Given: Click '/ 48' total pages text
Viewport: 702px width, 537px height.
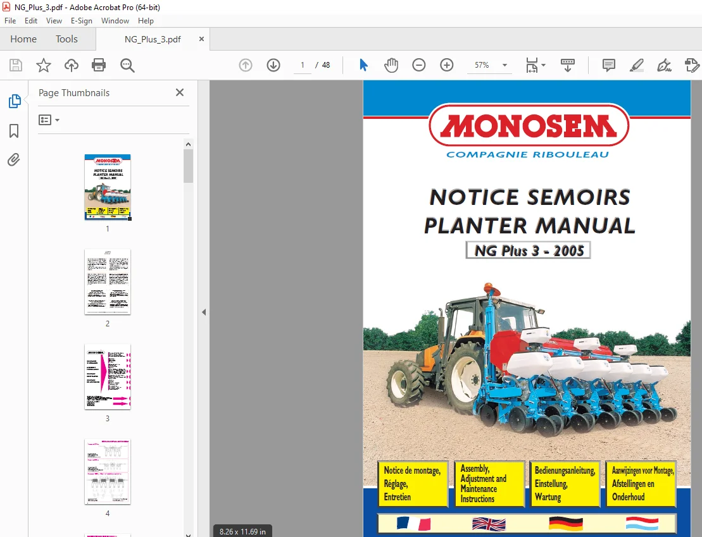Looking at the screenshot, I should [x=322, y=65].
